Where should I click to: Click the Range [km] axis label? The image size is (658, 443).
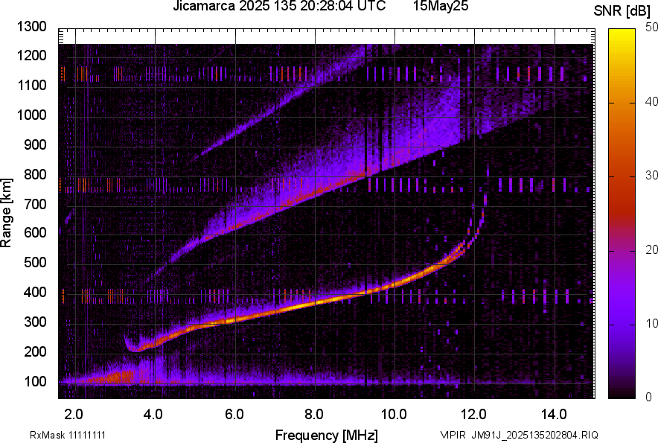point(6,213)
